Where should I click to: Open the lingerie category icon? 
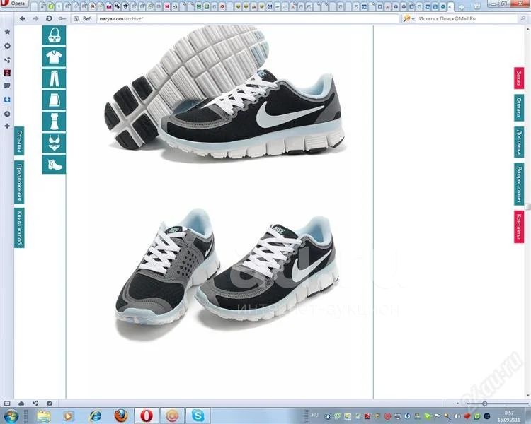point(54,143)
